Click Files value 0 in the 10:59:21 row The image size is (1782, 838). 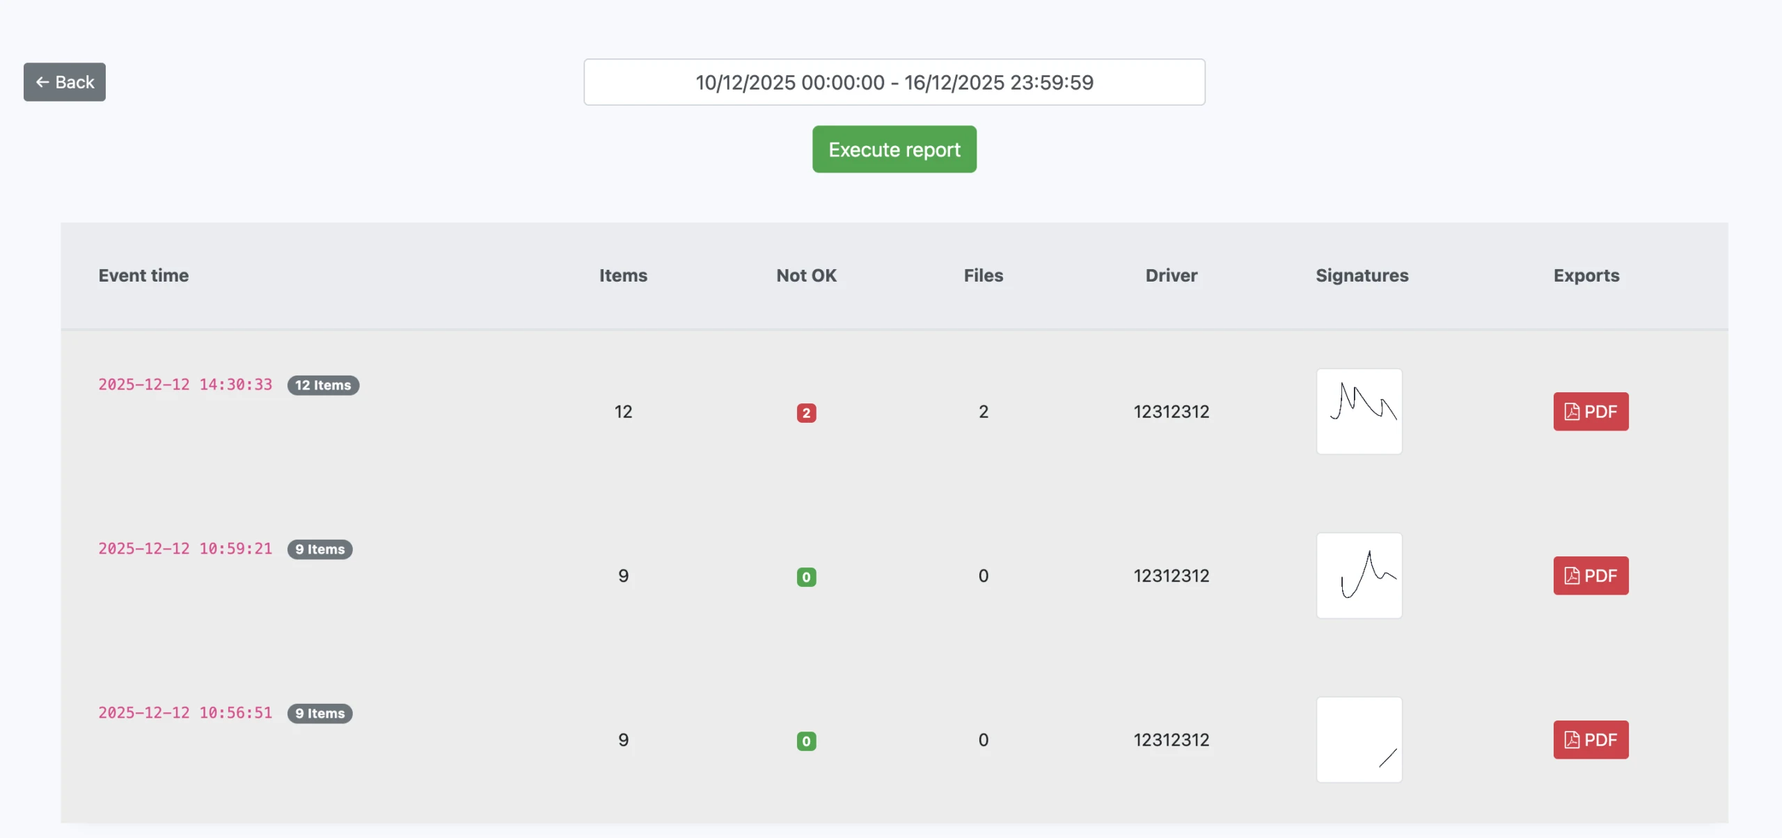[984, 576]
